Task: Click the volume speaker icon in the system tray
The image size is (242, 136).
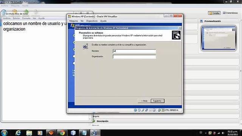Action: tap(223, 133)
